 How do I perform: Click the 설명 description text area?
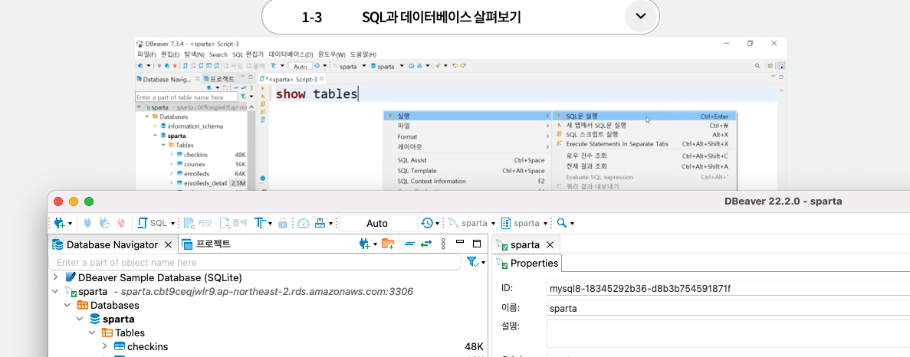(x=728, y=334)
